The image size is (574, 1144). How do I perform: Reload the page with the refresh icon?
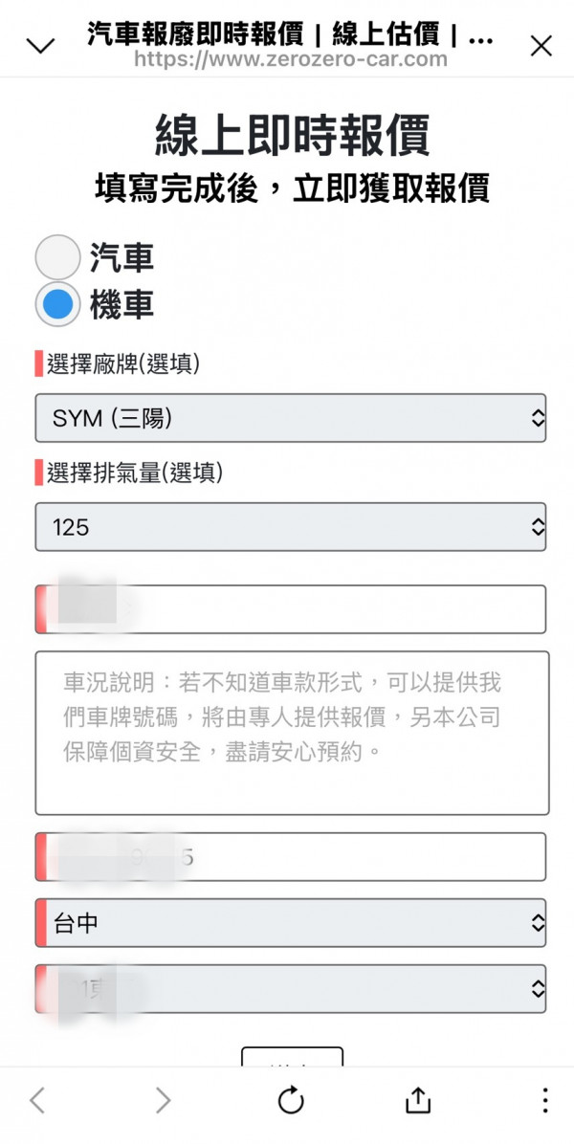coord(291,1100)
